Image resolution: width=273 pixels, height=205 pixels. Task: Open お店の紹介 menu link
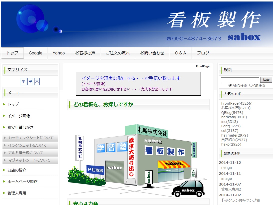pyautogui.click(x=17, y=170)
